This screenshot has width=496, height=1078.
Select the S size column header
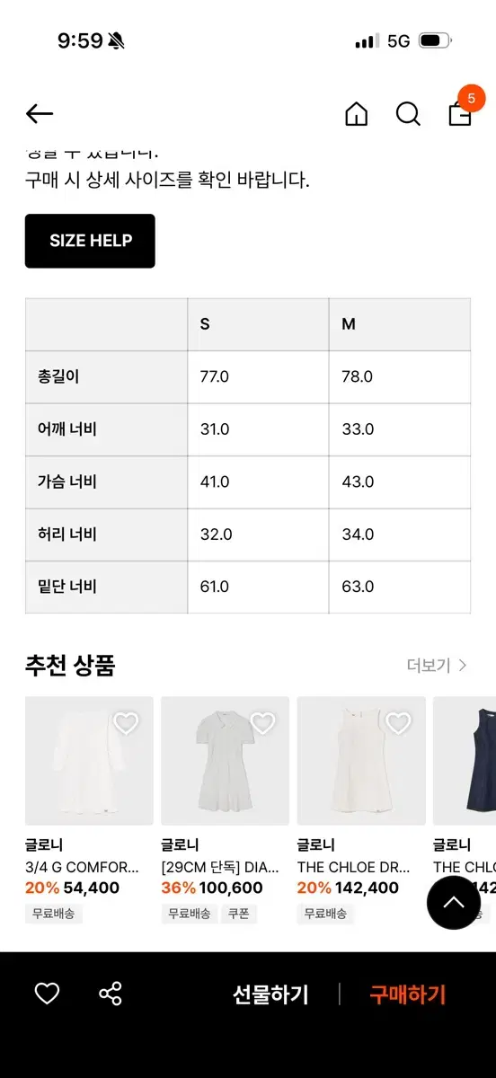[x=258, y=324]
